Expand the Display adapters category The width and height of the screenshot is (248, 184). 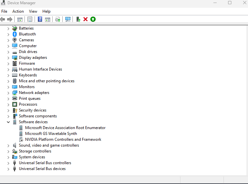click(x=8, y=58)
